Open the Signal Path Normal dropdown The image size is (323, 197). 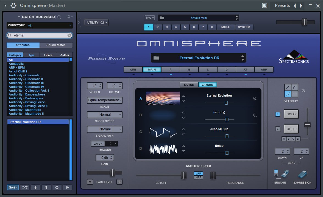[x=105, y=129]
